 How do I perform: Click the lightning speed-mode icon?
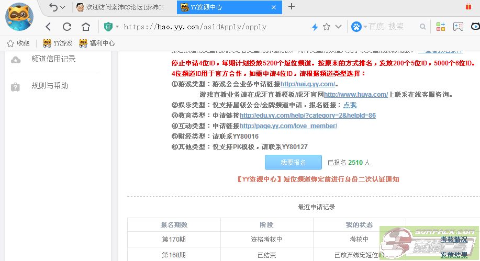(315, 27)
